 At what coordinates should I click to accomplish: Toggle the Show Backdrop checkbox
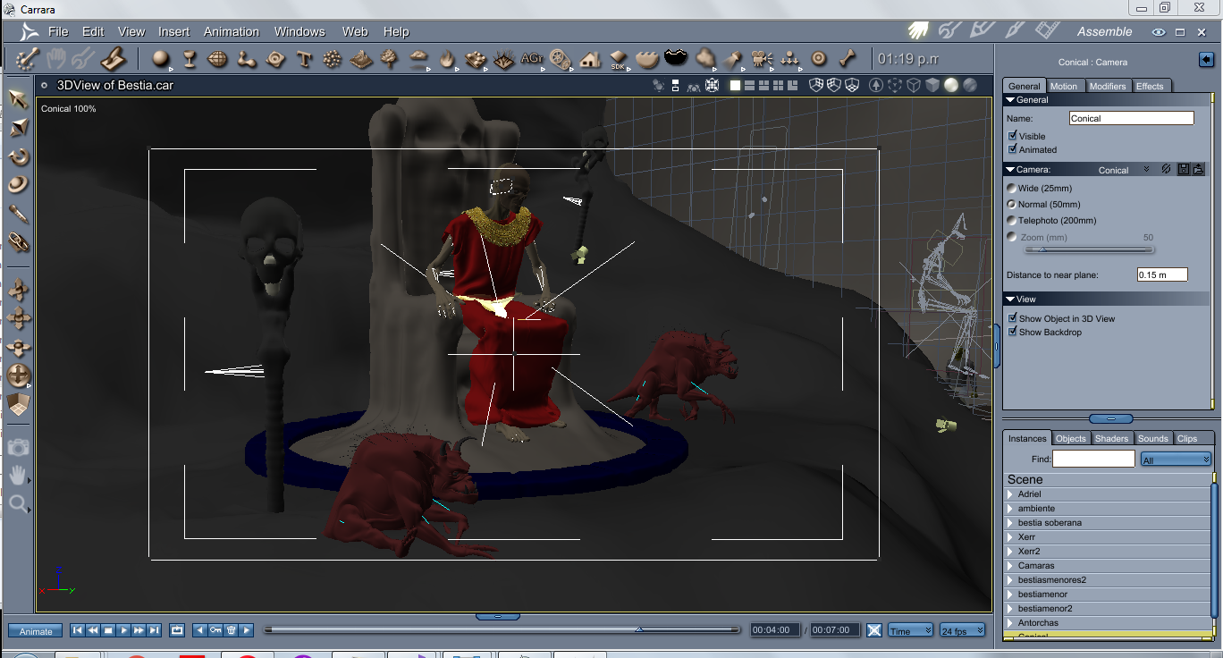[x=1012, y=332]
